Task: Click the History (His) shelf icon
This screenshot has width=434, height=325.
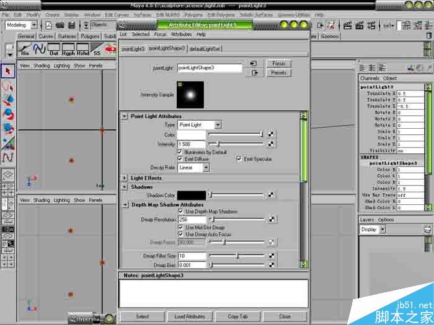Action: point(25,49)
